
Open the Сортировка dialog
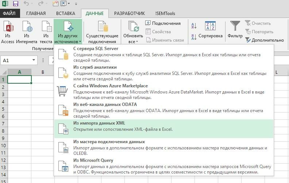(210, 30)
